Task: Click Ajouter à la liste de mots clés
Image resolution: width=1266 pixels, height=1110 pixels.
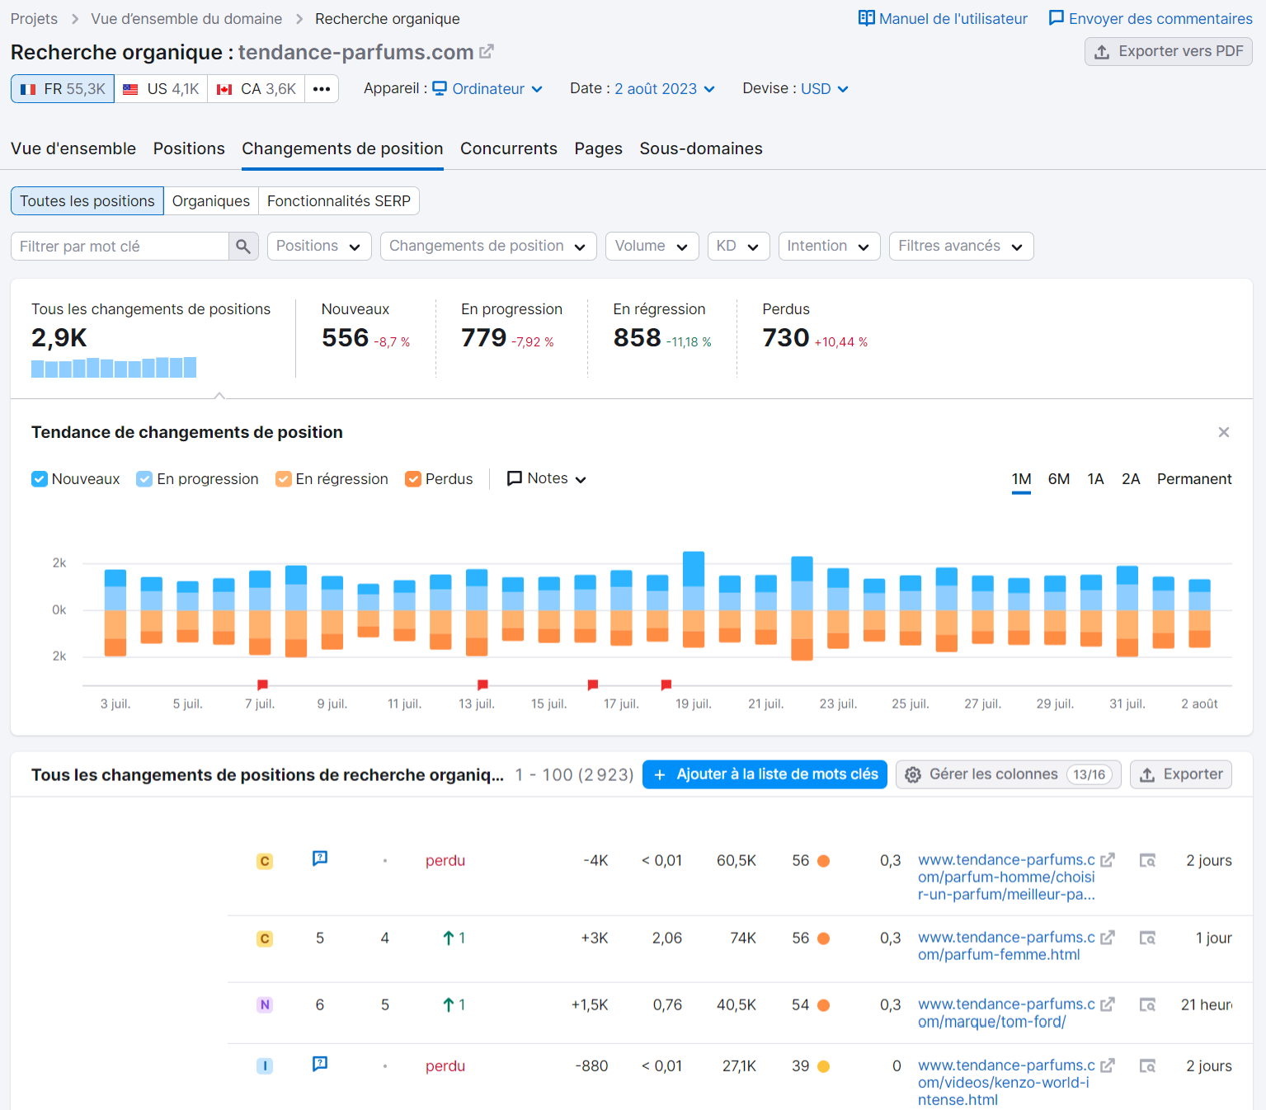Action: 765,774
